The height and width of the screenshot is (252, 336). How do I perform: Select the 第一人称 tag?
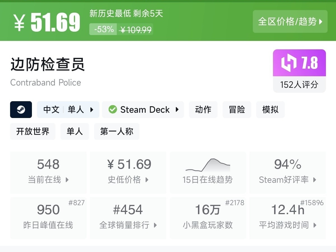(x=116, y=131)
